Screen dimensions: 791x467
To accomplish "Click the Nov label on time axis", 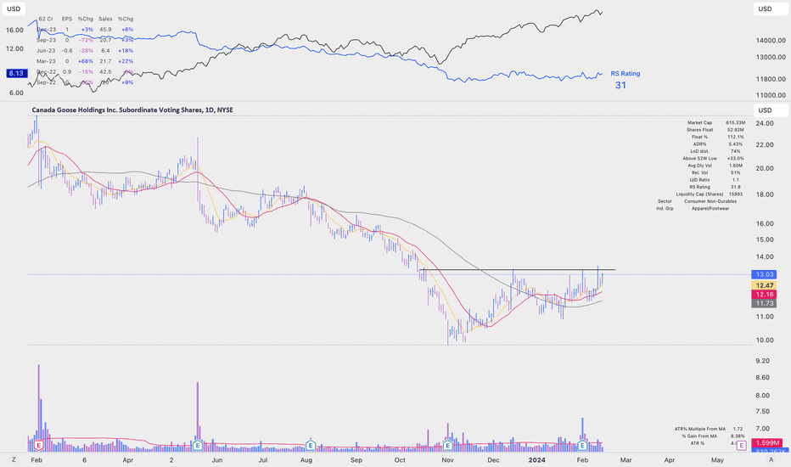I will 447,460.
